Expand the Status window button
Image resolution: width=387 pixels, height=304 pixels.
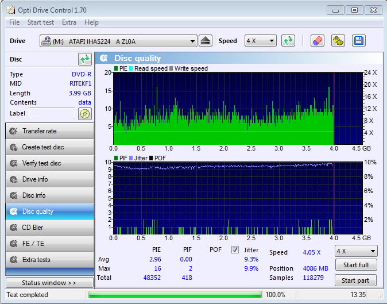click(49, 283)
